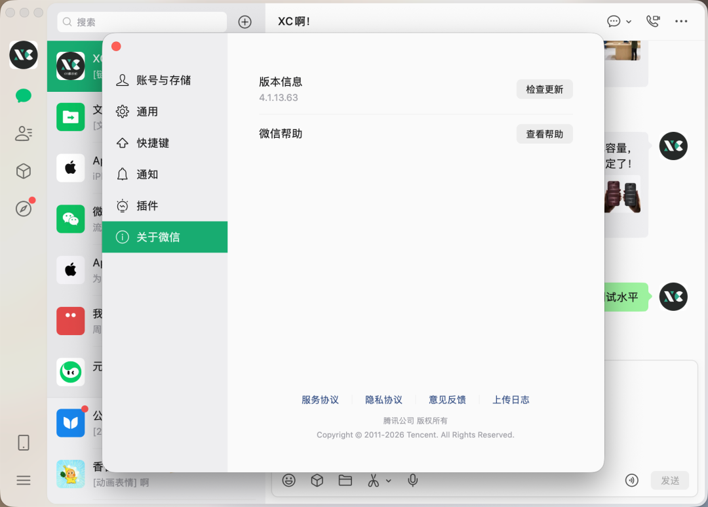The width and height of the screenshot is (708, 507).
Task: Open the File Transfer green folder chat
Action: (75, 117)
